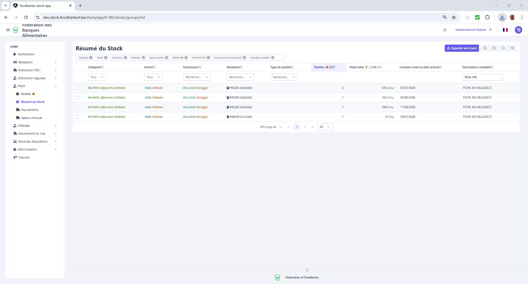
Task: Open the rows-per-page dropdown showing 50
Action: (x=325, y=127)
